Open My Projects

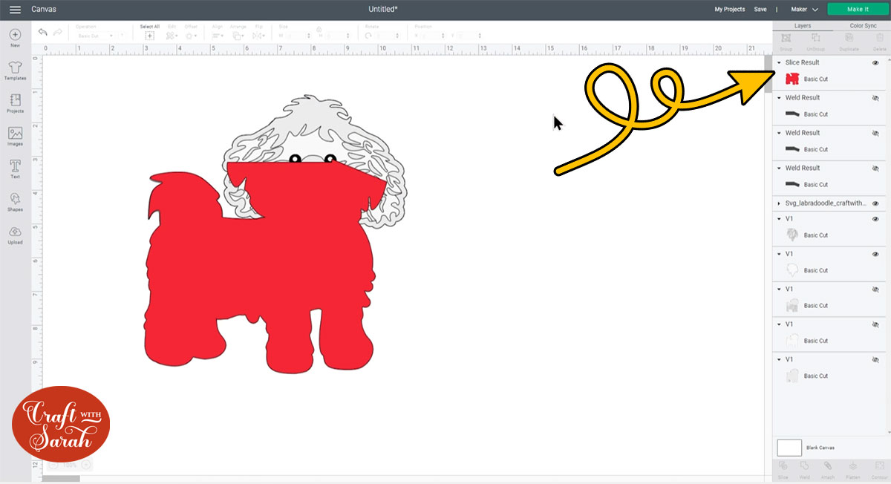click(729, 10)
